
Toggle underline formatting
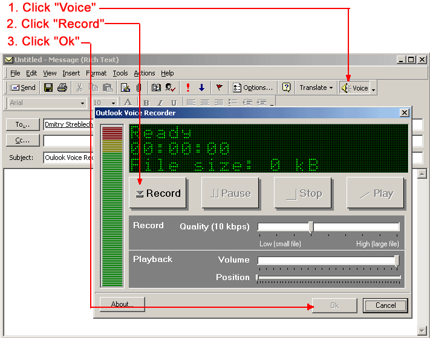tap(174, 103)
